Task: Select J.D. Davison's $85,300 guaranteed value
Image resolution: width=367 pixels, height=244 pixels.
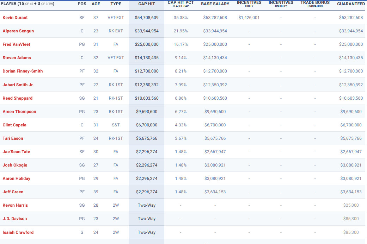Action: (x=351, y=219)
